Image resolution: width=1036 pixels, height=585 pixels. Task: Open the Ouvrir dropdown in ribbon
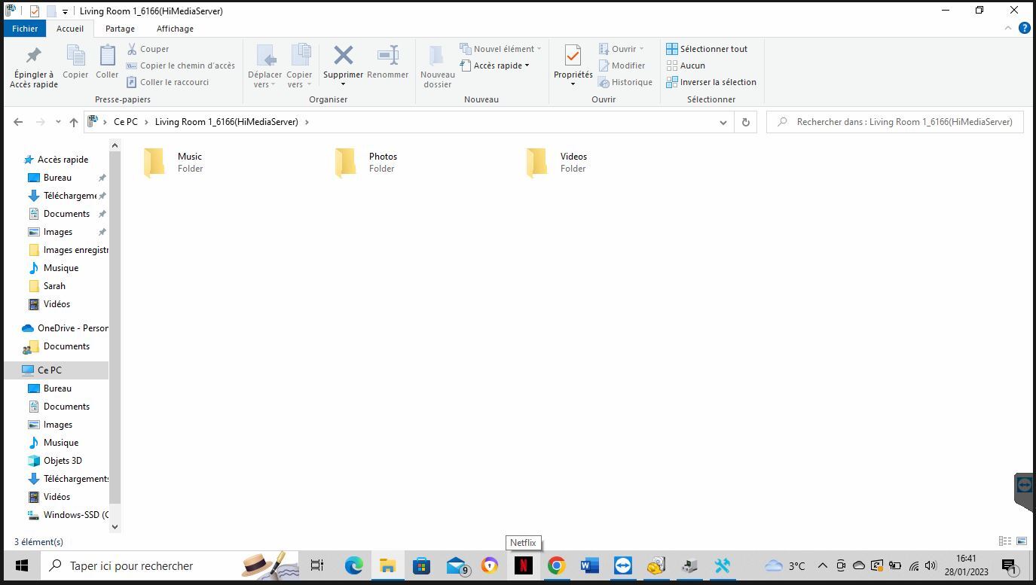[622, 49]
